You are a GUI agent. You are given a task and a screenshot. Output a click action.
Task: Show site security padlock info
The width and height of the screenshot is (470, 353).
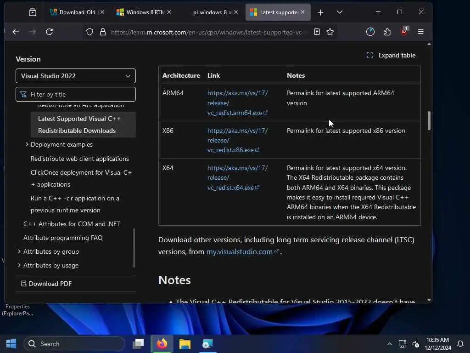tap(102, 32)
